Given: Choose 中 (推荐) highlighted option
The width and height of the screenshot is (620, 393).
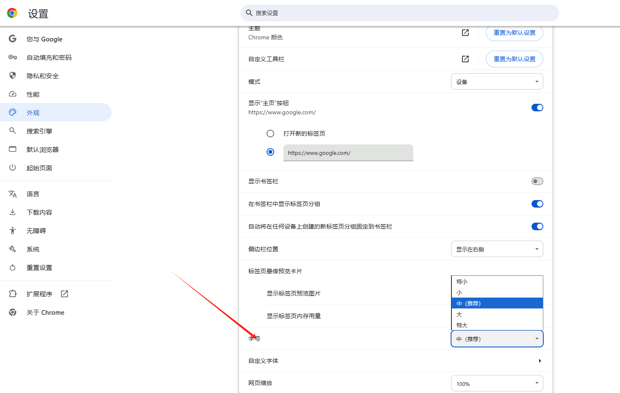Looking at the screenshot, I should 497,303.
